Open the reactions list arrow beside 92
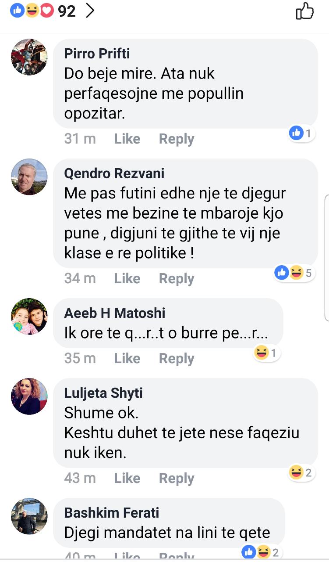This screenshot has width=329, height=562. 90,11
